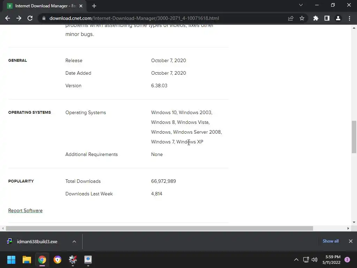Show all downloads
The image size is (357, 268).
click(x=331, y=241)
